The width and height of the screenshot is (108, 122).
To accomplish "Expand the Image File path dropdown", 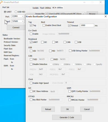I will [83, 14].
